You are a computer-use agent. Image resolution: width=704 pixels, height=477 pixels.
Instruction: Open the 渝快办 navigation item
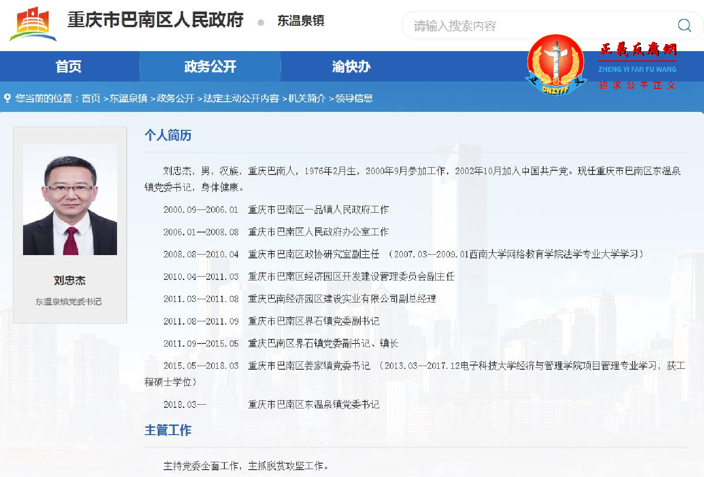click(x=350, y=66)
